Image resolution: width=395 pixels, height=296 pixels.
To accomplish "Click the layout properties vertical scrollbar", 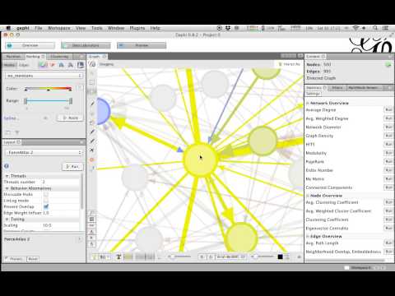I will coord(81,192).
